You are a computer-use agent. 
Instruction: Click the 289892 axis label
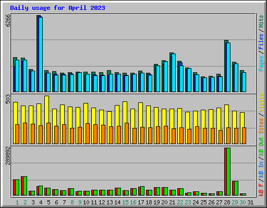pyautogui.click(x=8, y=155)
